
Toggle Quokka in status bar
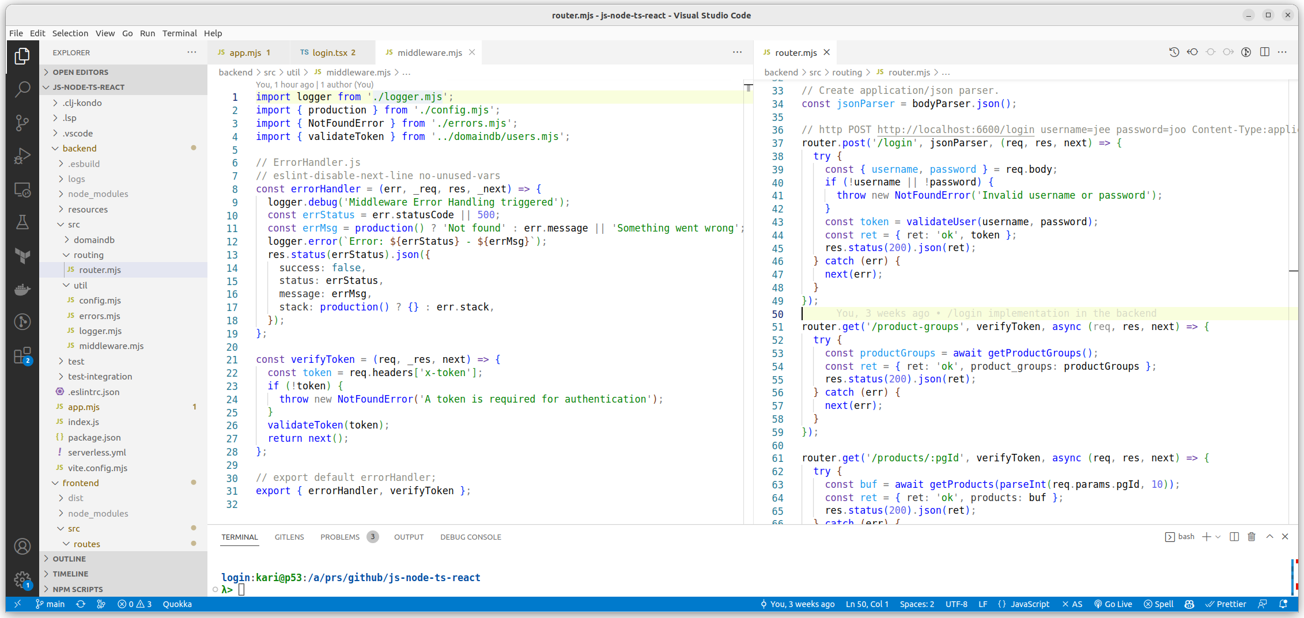(177, 604)
